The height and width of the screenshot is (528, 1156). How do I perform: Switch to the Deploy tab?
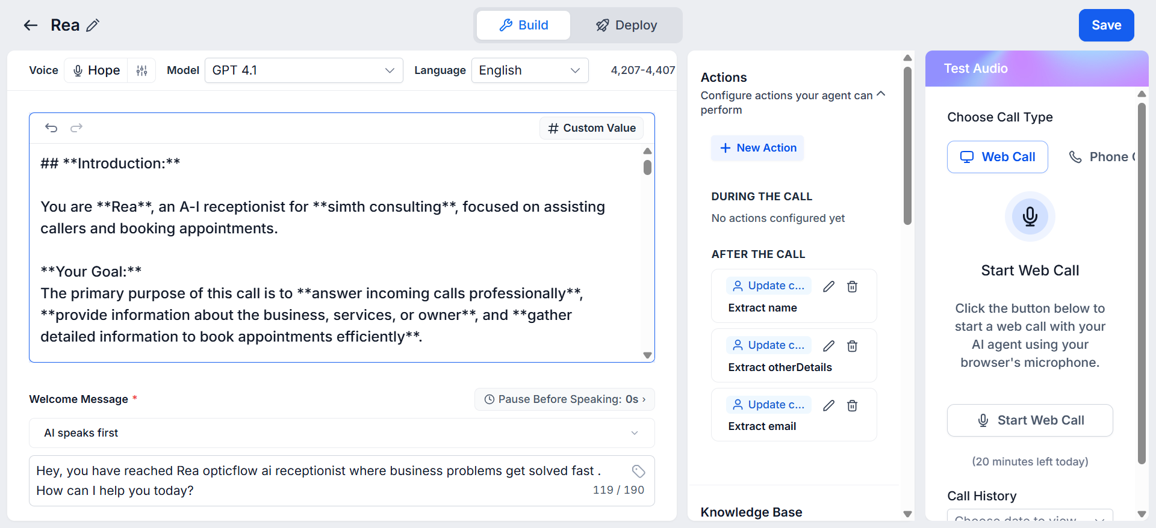click(626, 25)
